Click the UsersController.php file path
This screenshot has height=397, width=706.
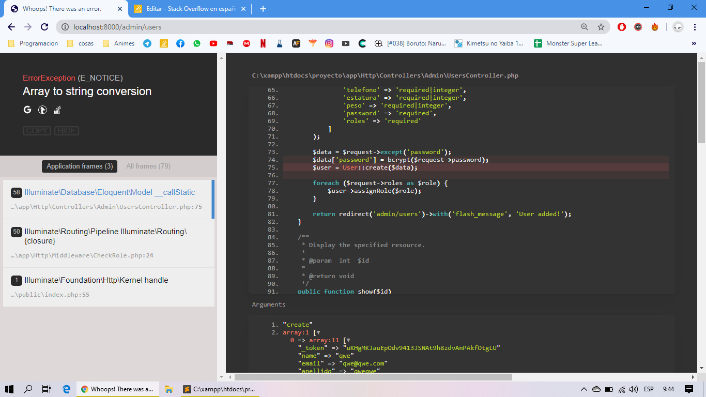tap(385, 75)
